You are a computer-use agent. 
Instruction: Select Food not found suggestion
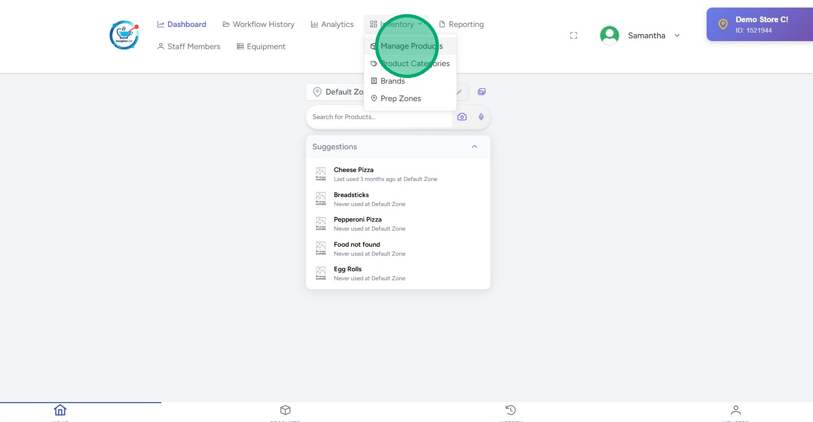coord(398,249)
